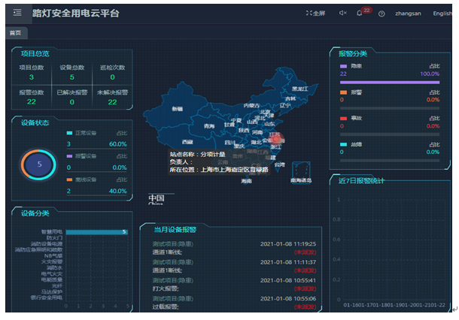Click the red site marker near Shanghai
Viewport: 459px width, 320px height.
click(276, 138)
